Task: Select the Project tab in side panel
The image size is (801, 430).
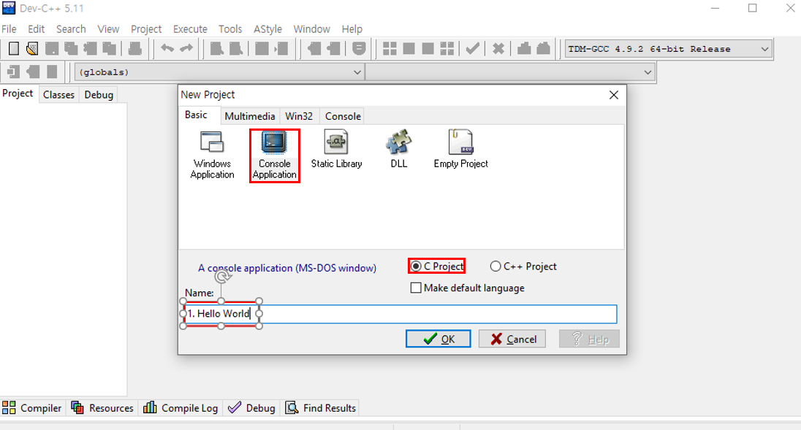Action: tap(18, 93)
